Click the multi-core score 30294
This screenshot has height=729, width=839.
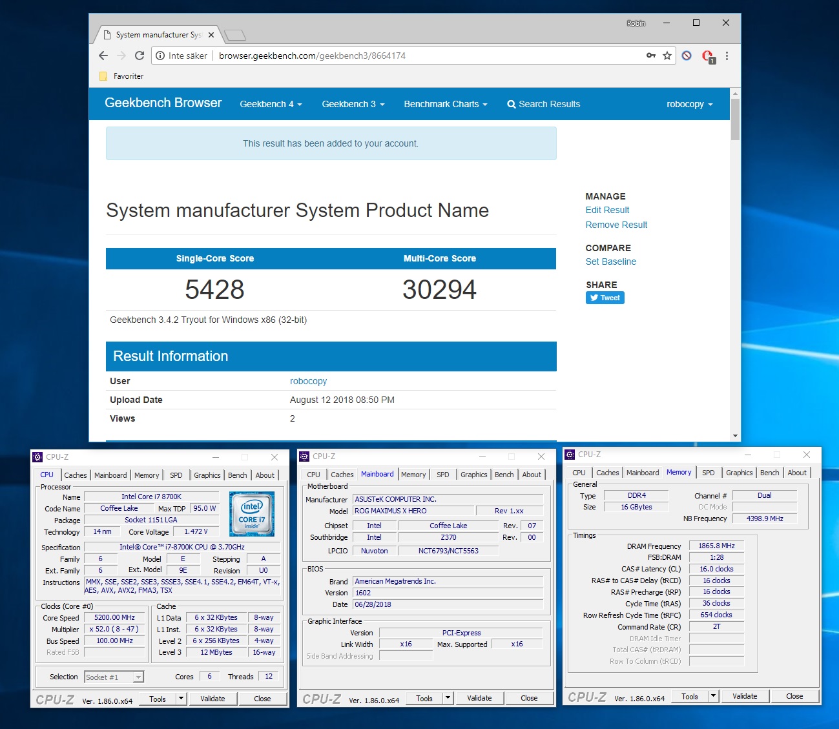pos(439,289)
